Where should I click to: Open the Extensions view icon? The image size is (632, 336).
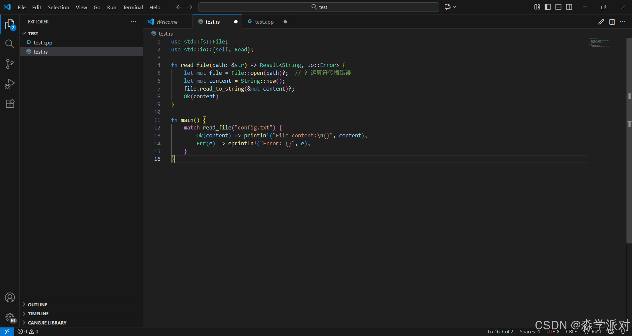10,103
